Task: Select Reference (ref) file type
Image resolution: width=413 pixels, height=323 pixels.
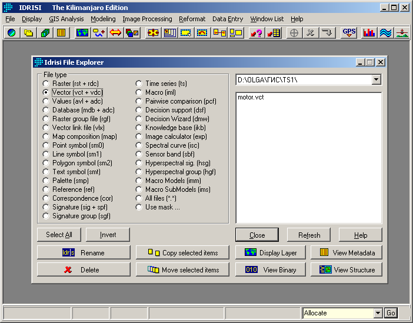Action: point(68,189)
